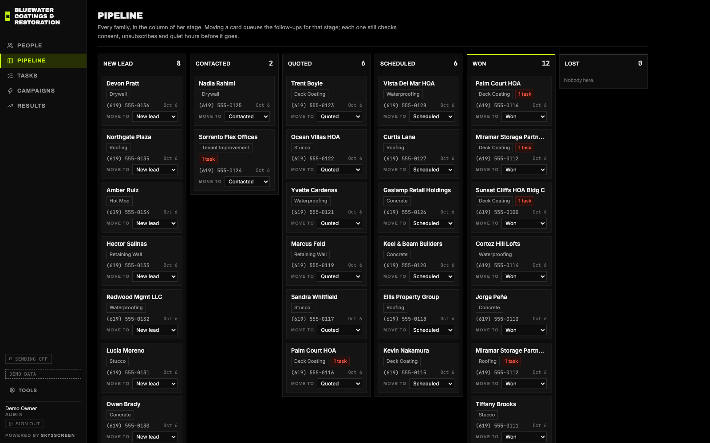The width and height of the screenshot is (710, 443).
Task: Click Jorge Peña card name
Action: (x=491, y=297)
